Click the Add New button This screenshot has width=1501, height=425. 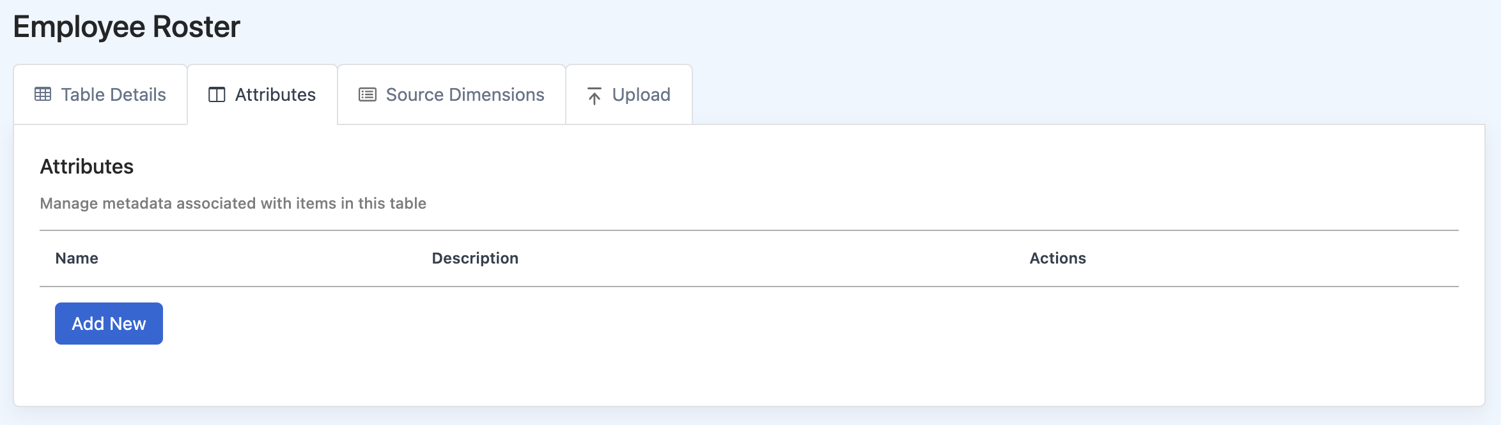[x=109, y=324]
